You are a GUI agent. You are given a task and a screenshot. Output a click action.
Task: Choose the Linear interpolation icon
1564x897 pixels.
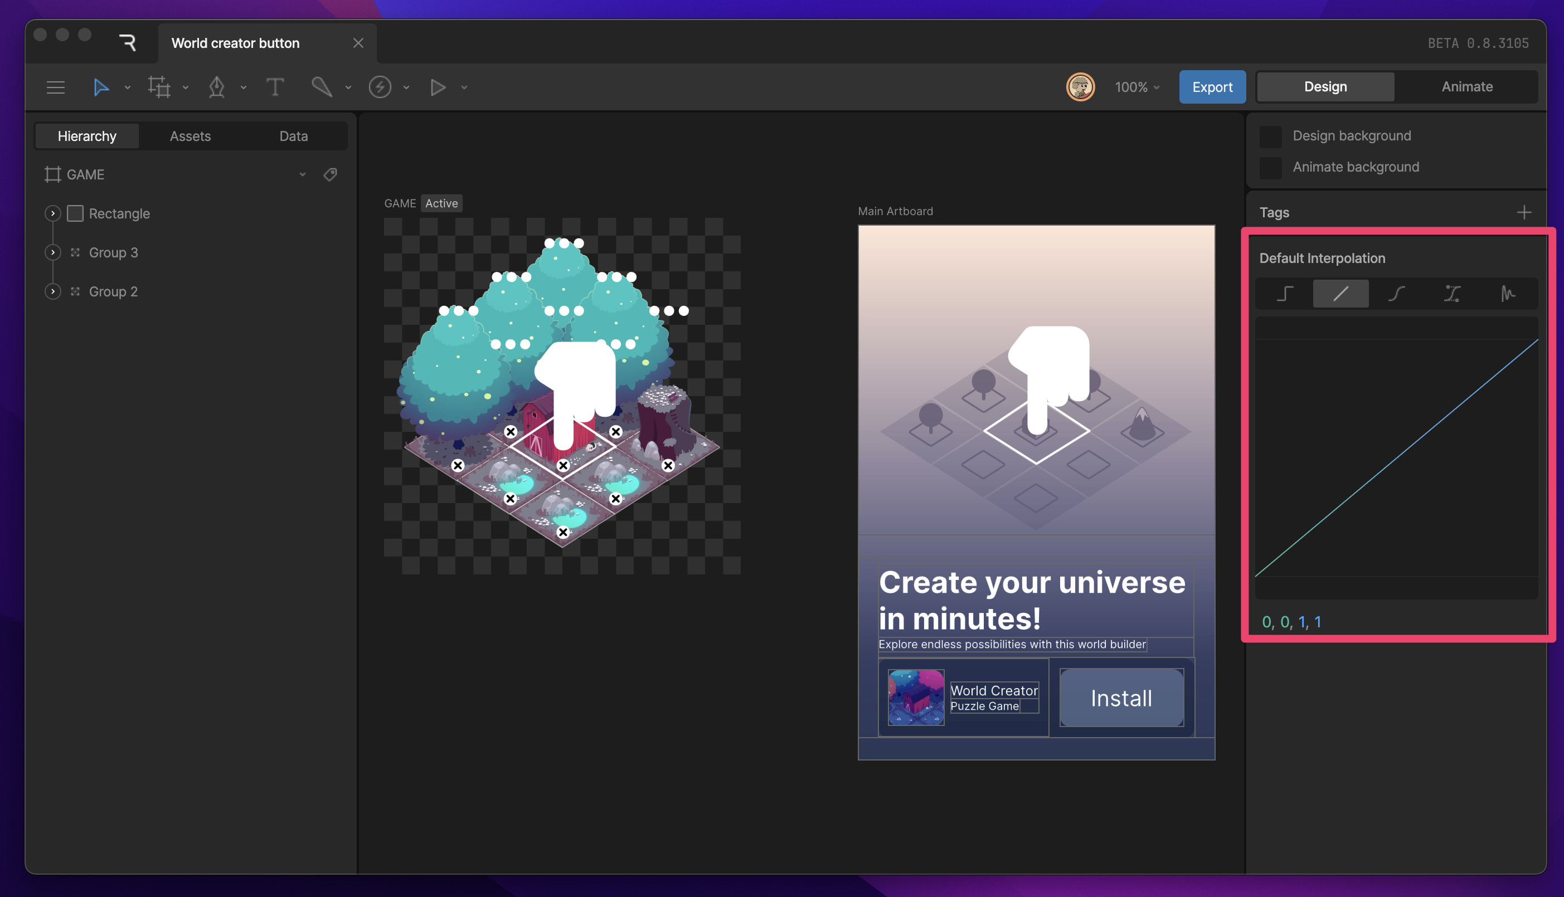click(1340, 293)
